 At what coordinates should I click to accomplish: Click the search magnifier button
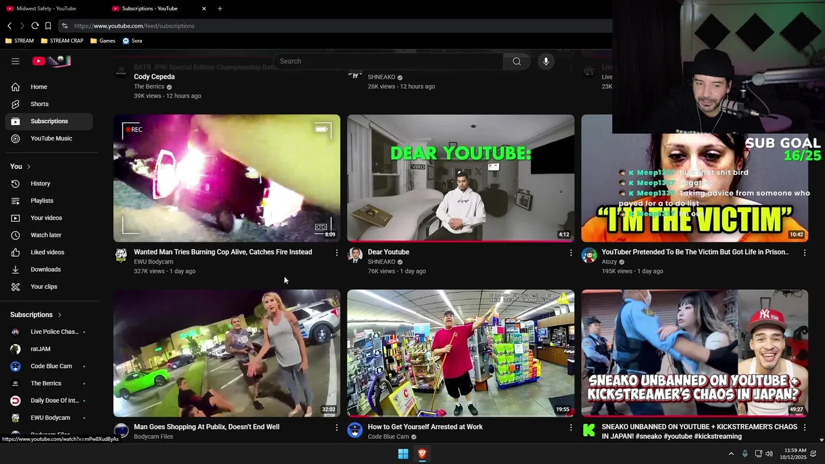click(517, 61)
